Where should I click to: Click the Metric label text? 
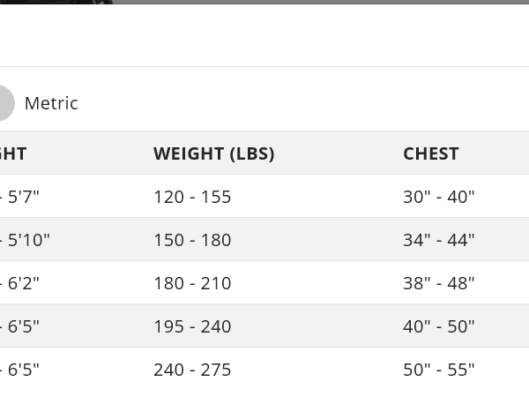pos(51,103)
